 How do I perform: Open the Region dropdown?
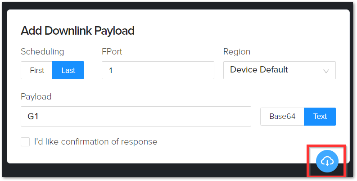[x=280, y=70]
